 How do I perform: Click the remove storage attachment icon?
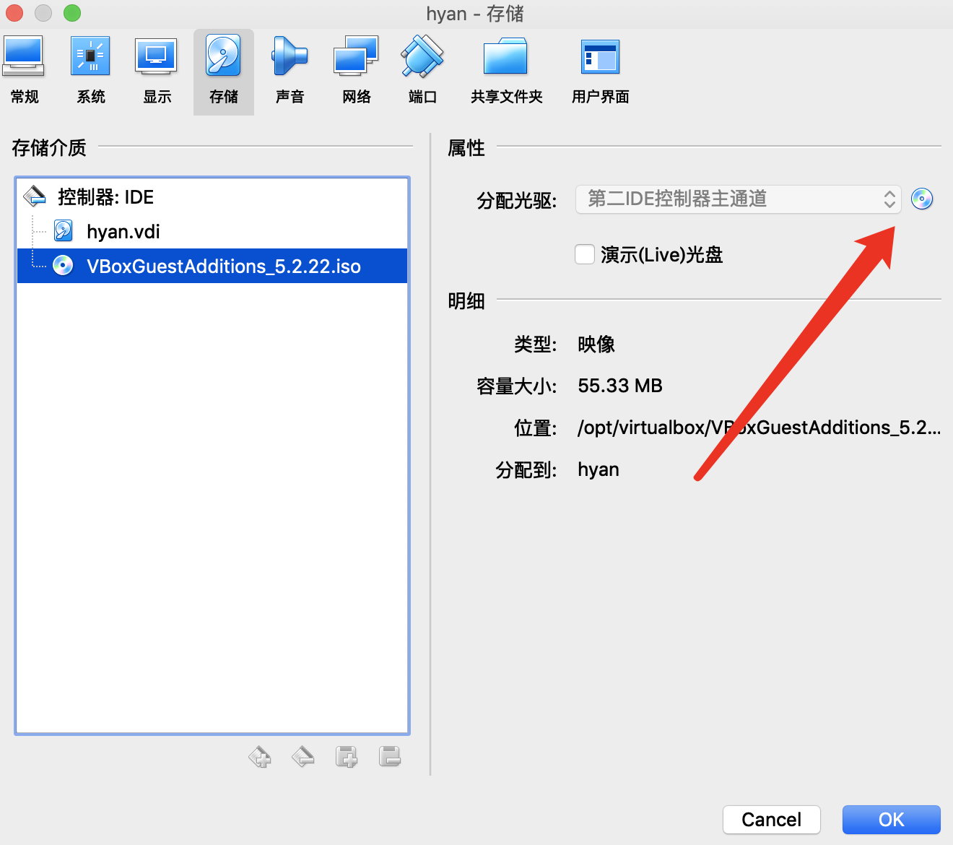pos(390,756)
